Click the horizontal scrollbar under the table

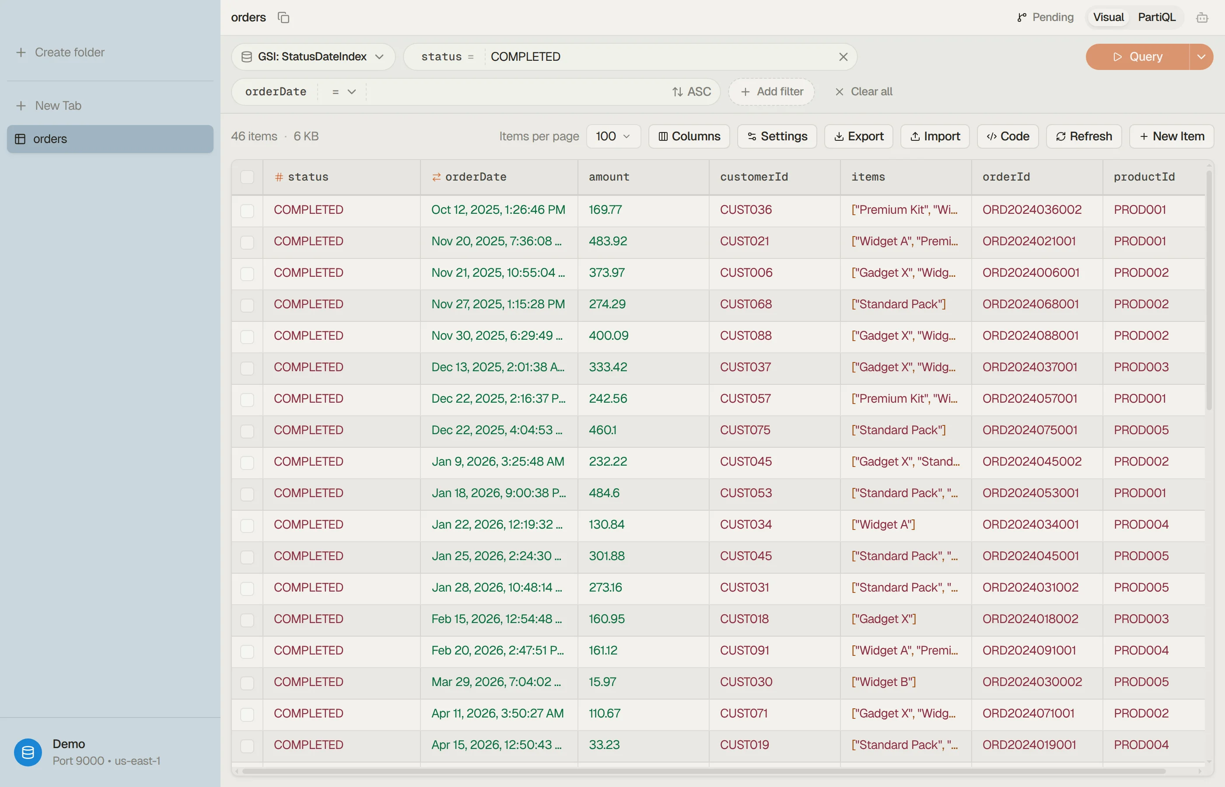pos(703,771)
